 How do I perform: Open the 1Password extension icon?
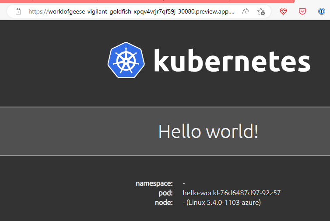(321, 11)
